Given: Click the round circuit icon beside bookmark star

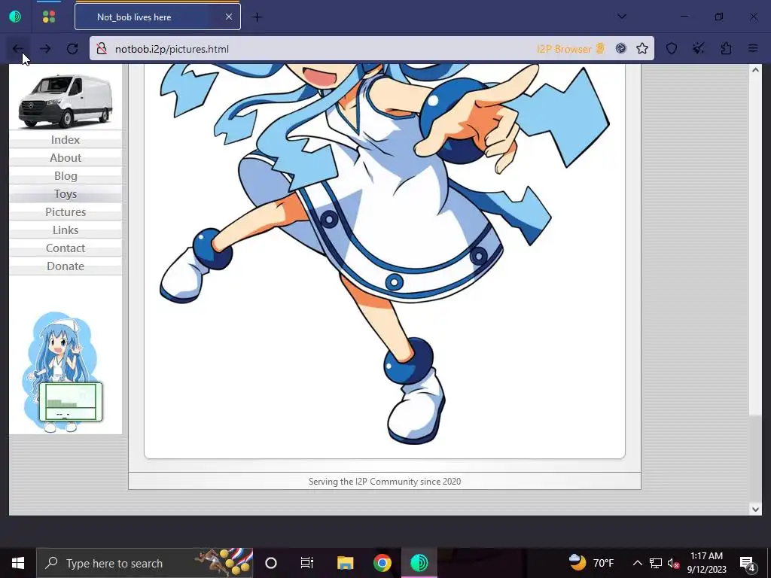Looking at the screenshot, I should click(x=621, y=48).
